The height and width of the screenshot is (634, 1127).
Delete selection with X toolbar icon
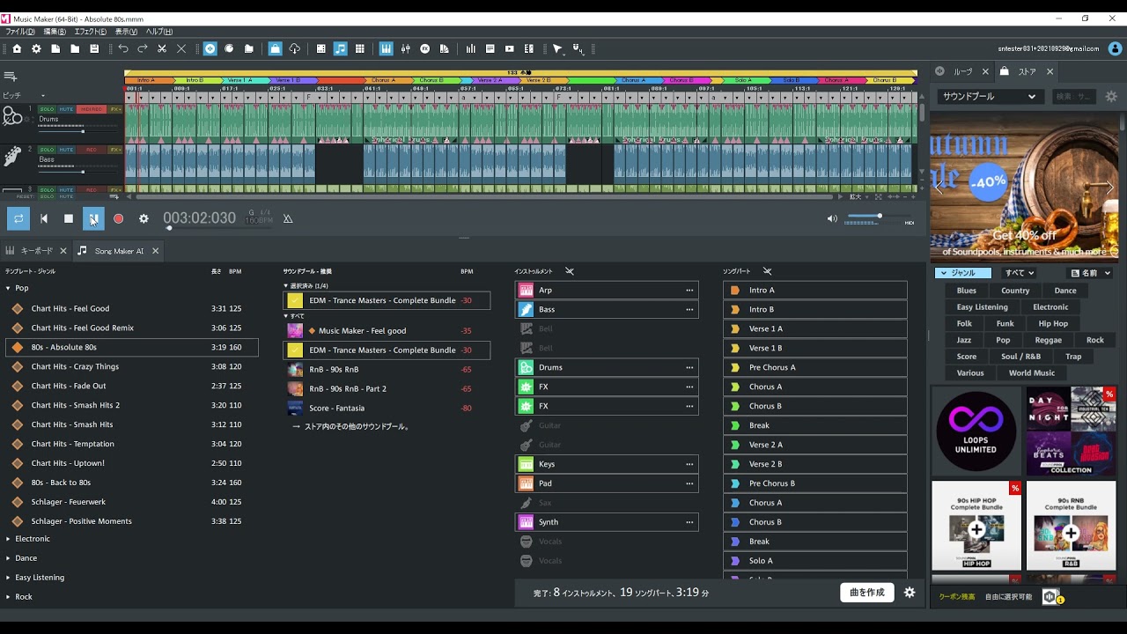click(181, 48)
